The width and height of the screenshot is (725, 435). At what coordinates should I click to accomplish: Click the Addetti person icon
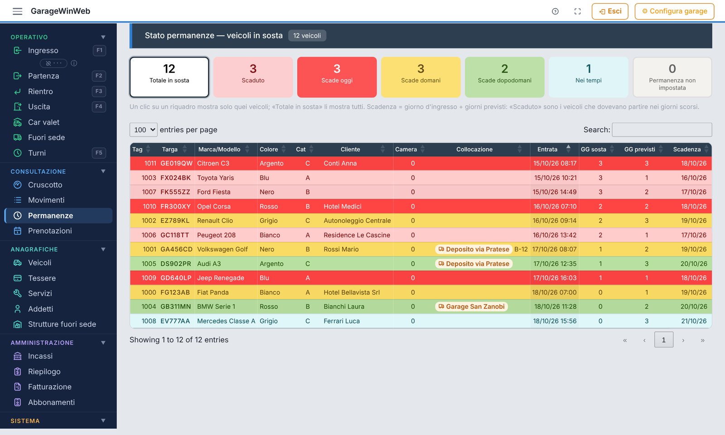pyautogui.click(x=18, y=309)
